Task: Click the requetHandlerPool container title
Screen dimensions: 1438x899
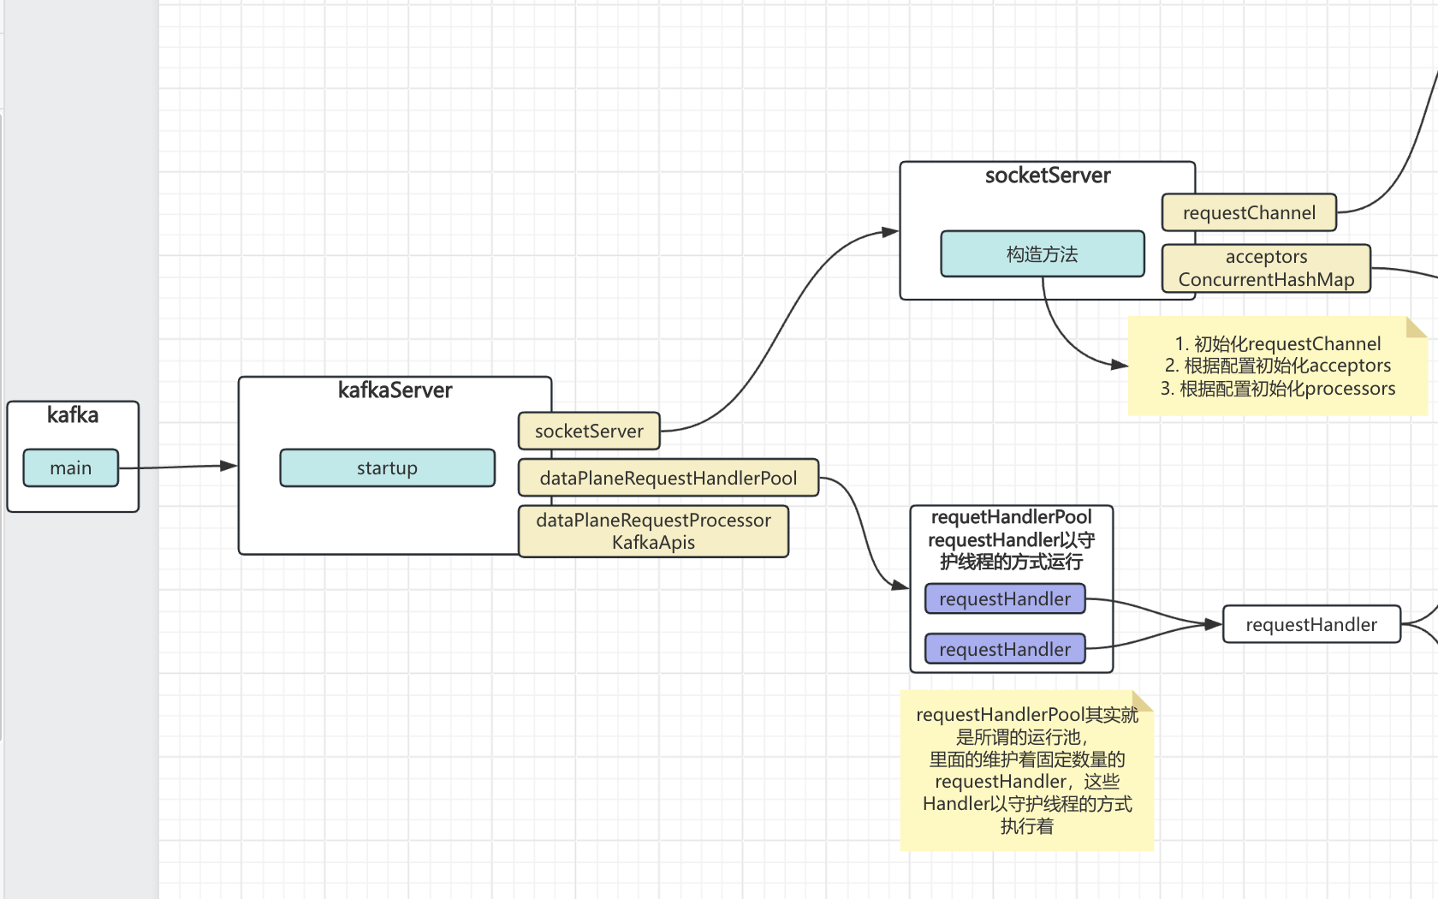Action: coord(1011,539)
